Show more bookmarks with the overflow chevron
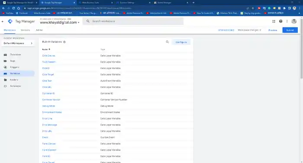 pyautogui.click(x=300, y=13)
